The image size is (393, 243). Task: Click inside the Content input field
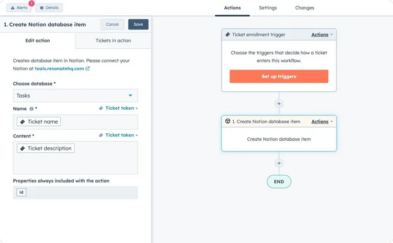[75, 163]
